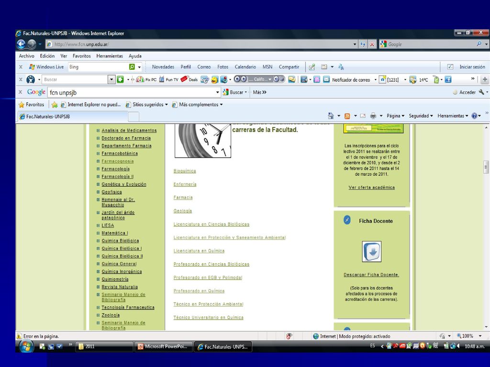Click the Google toolbar Buscar button
The width and height of the screenshot is (490, 367).
[234, 92]
